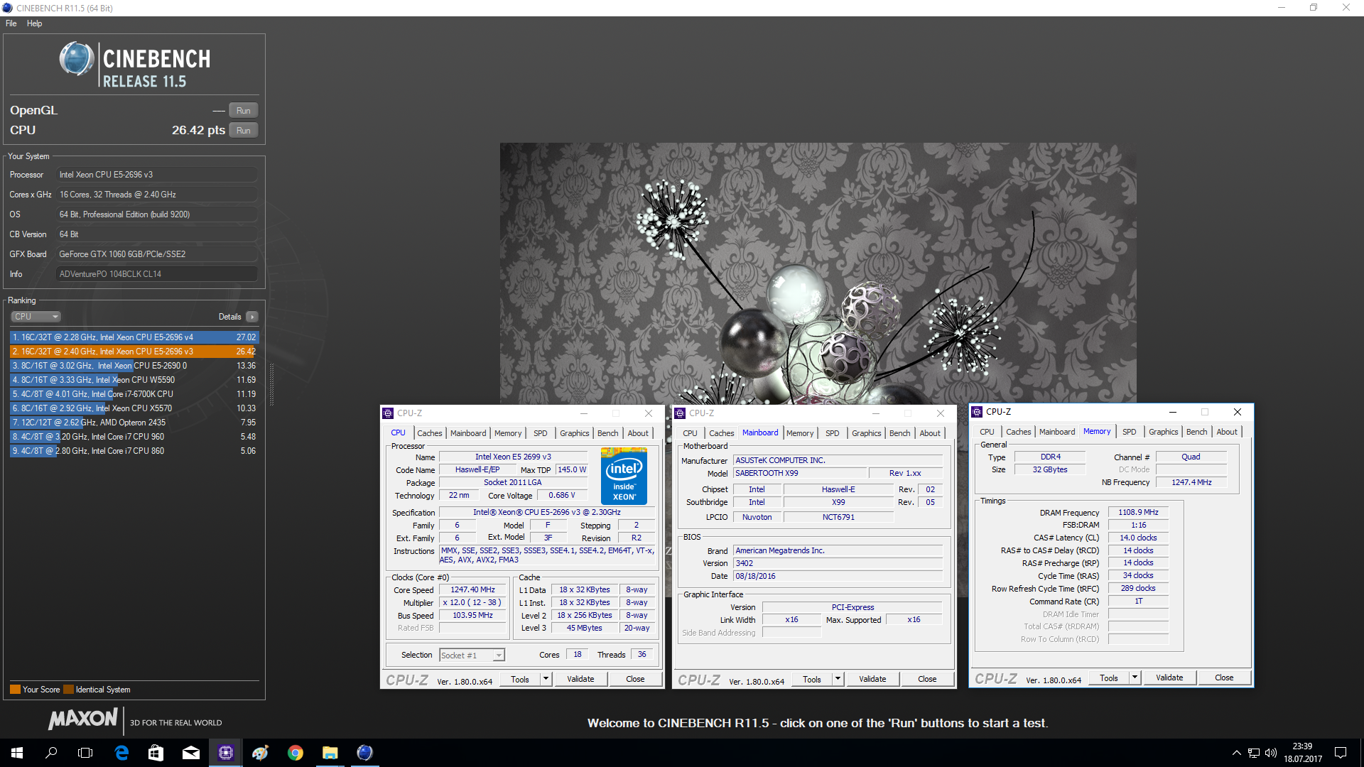Image resolution: width=1364 pixels, height=767 pixels.
Task: Open Action Center notification icon
Action: [x=1341, y=753]
